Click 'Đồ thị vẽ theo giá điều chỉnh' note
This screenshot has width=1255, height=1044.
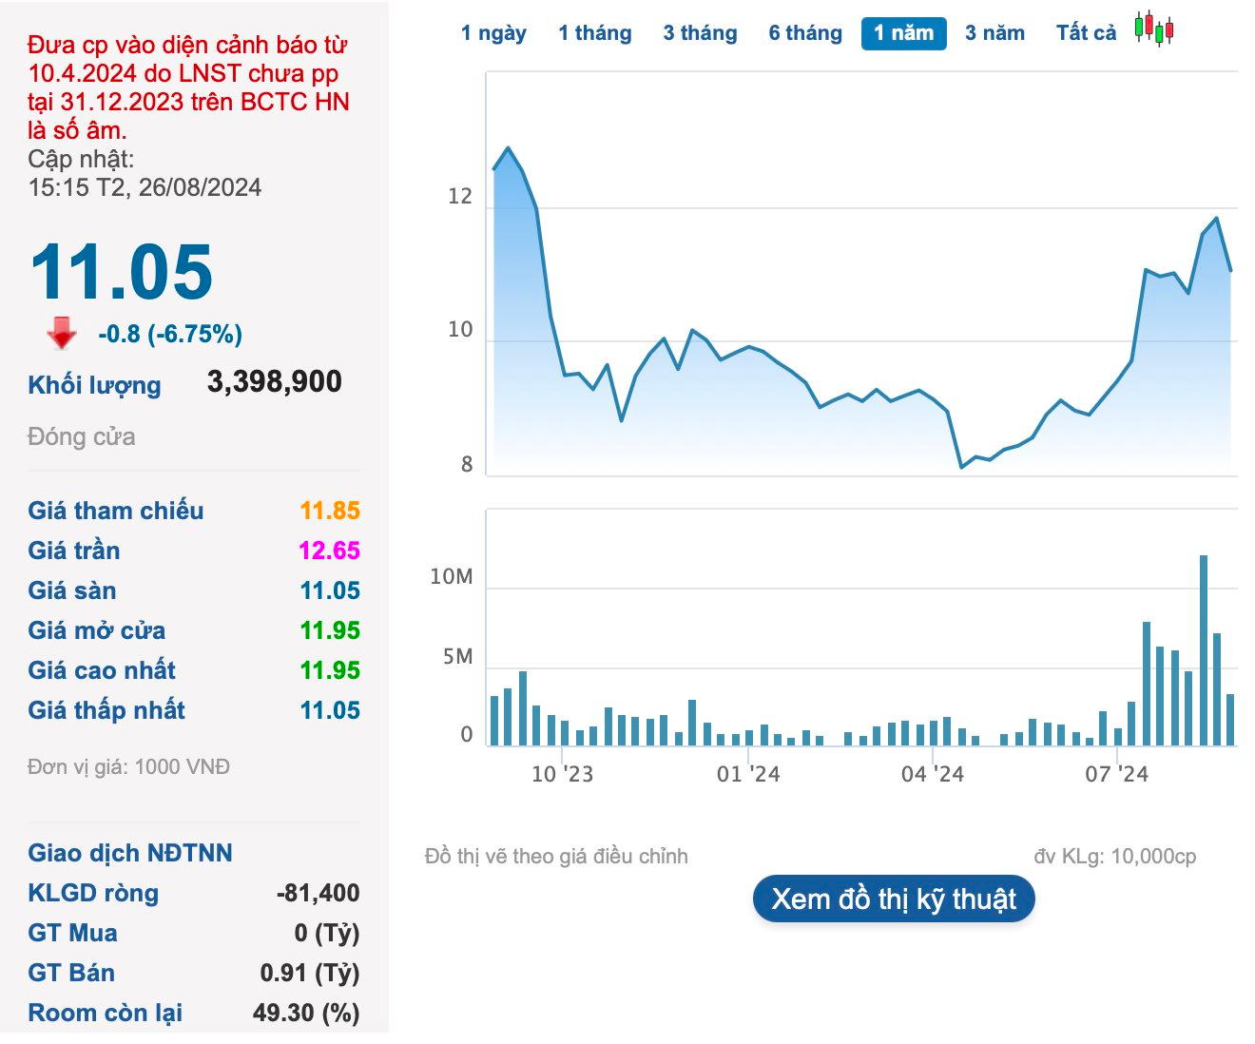tap(556, 857)
